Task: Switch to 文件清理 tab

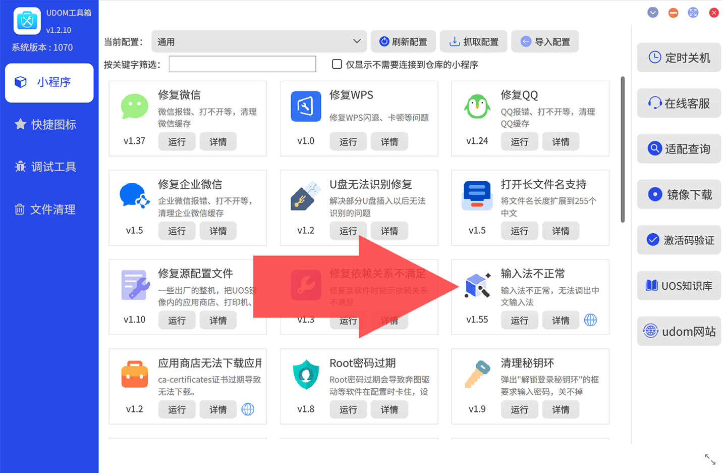Action: coord(49,209)
